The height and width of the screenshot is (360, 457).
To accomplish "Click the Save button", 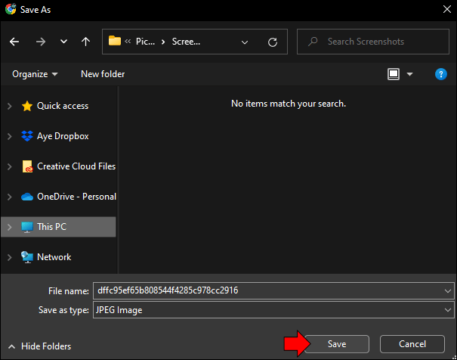I will pyautogui.click(x=337, y=344).
